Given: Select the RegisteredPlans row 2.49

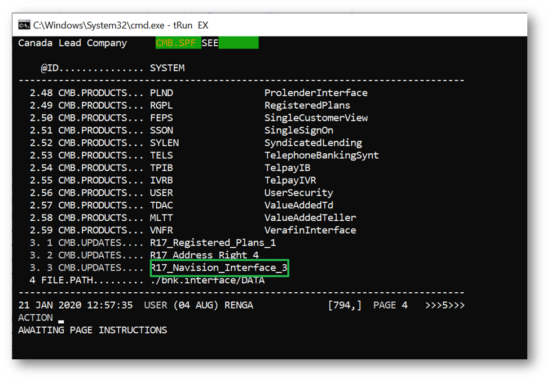Looking at the screenshot, I should (x=307, y=105).
